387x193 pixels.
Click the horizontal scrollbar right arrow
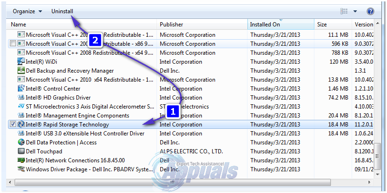click(370, 182)
